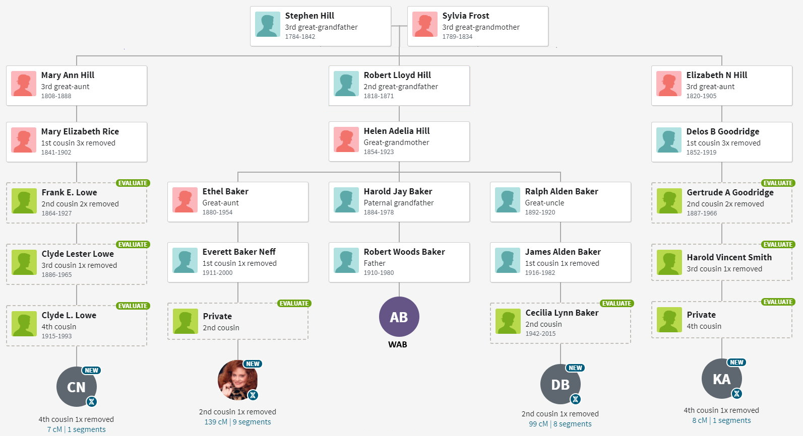Viewport: 803px width, 436px height.
Task: Select the Harold Jay Baker card
Action: (399, 202)
